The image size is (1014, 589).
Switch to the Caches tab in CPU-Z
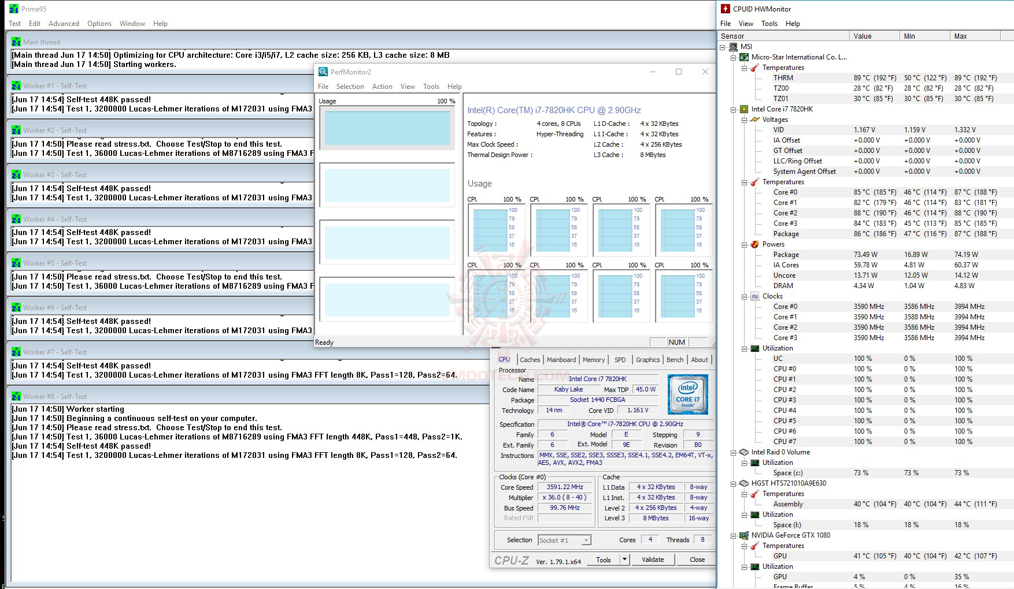pyautogui.click(x=530, y=360)
